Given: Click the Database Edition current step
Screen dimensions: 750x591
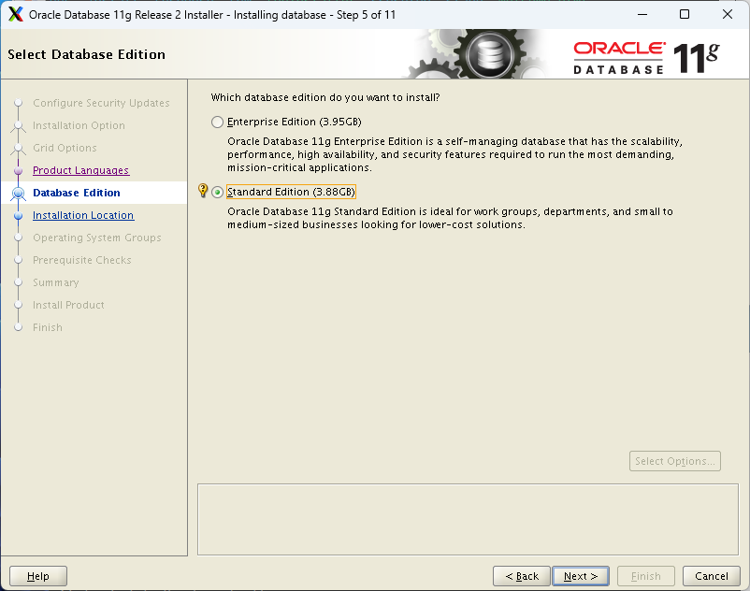Looking at the screenshot, I should pos(77,193).
